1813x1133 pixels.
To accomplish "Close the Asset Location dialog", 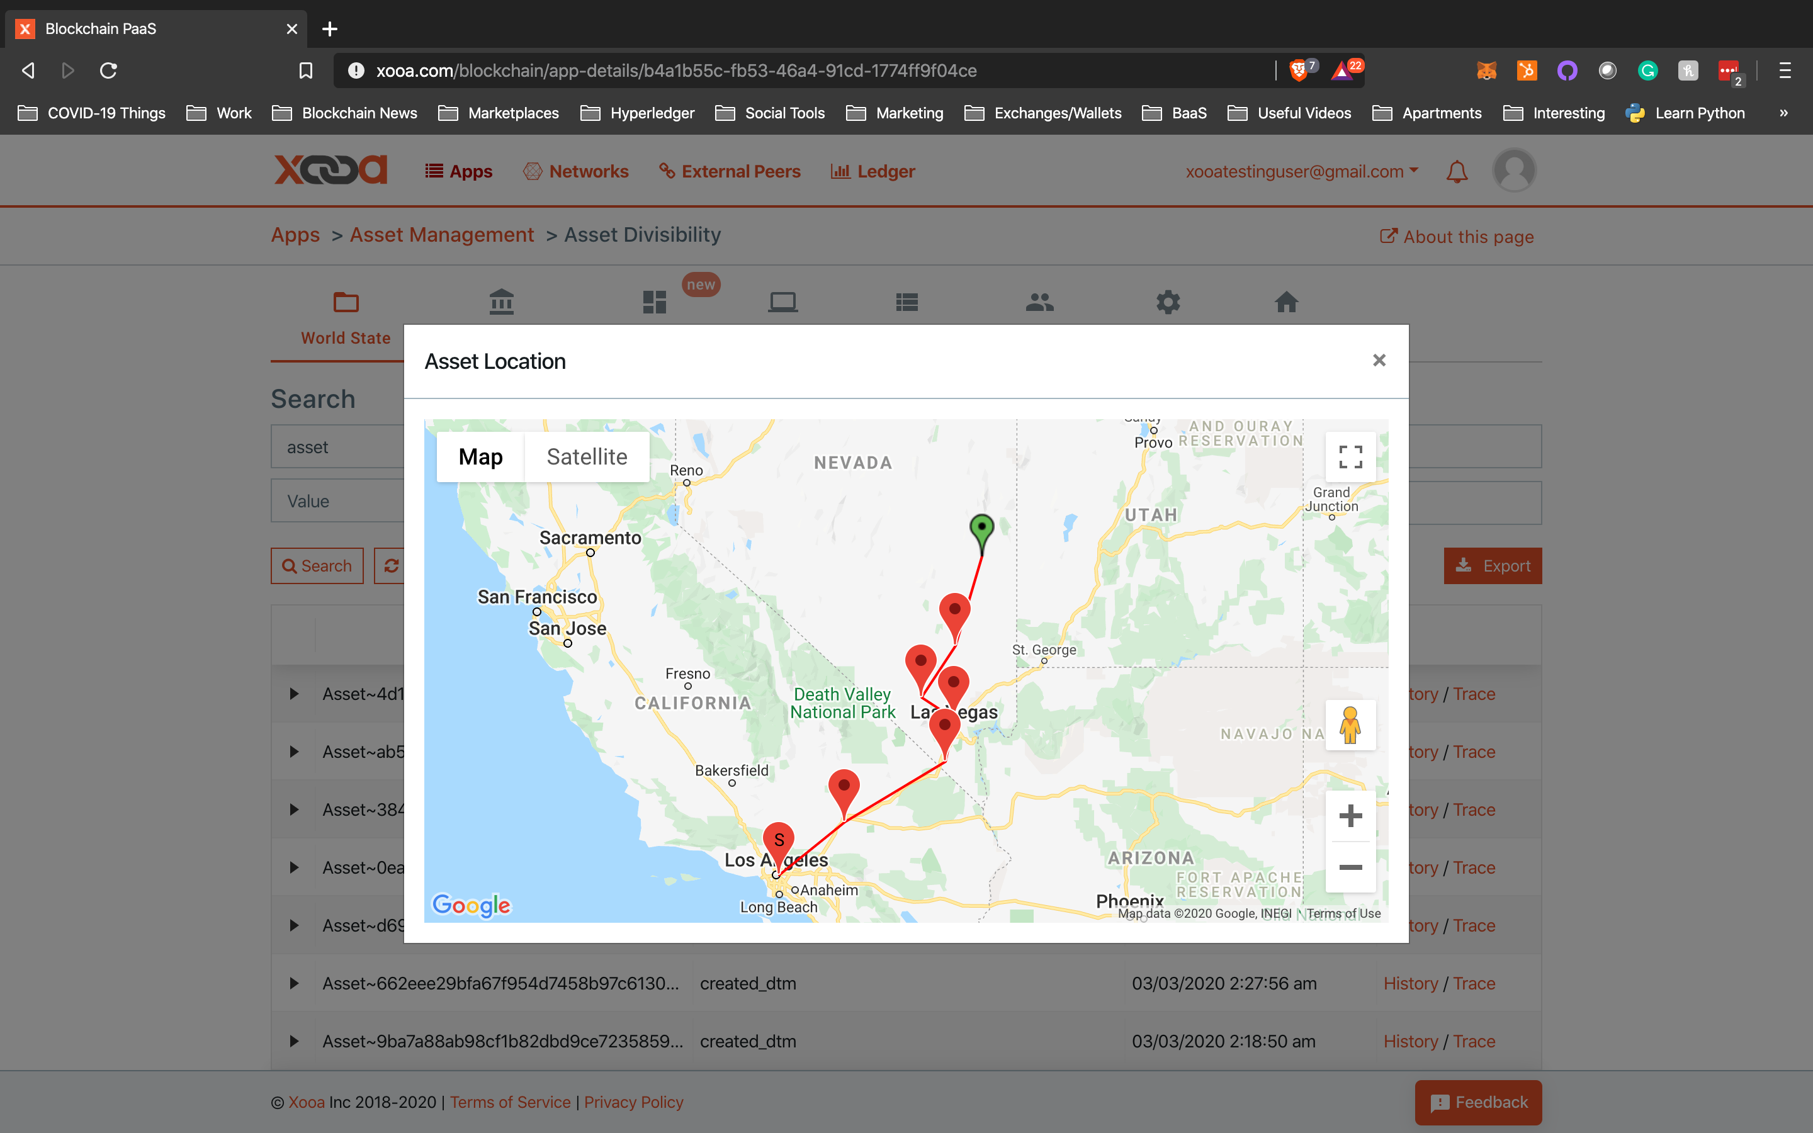I will [1379, 361].
